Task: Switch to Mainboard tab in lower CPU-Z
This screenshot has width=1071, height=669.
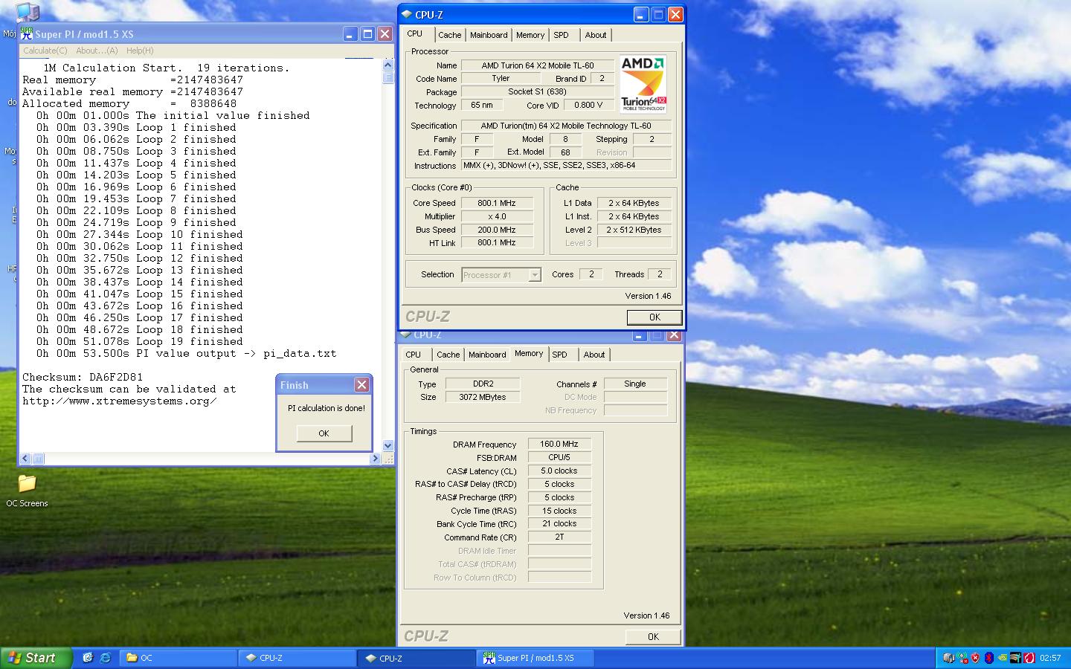Action: tap(487, 355)
